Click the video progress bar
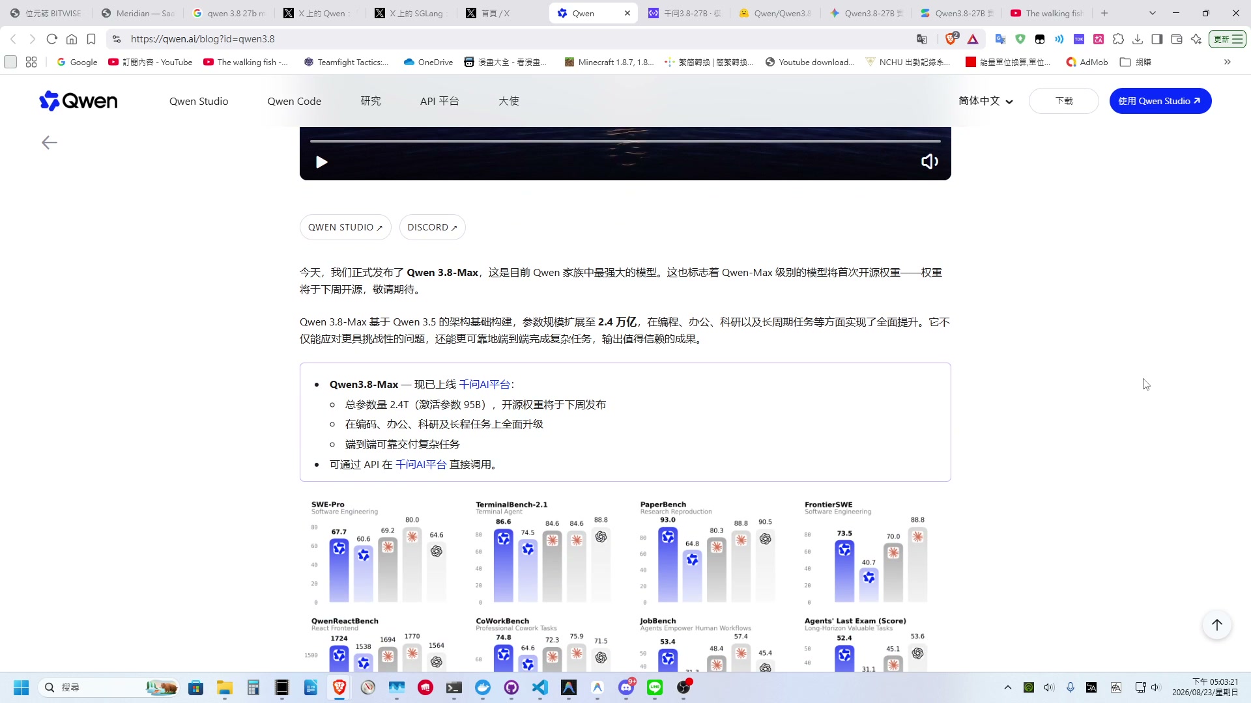The image size is (1251, 703). pyautogui.click(x=625, y=141)
